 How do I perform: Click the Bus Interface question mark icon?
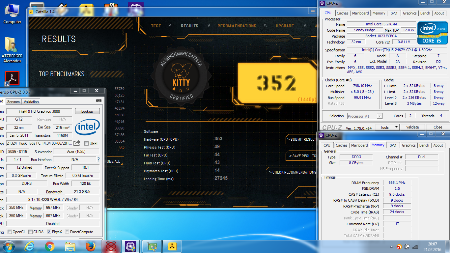(98, 159)
